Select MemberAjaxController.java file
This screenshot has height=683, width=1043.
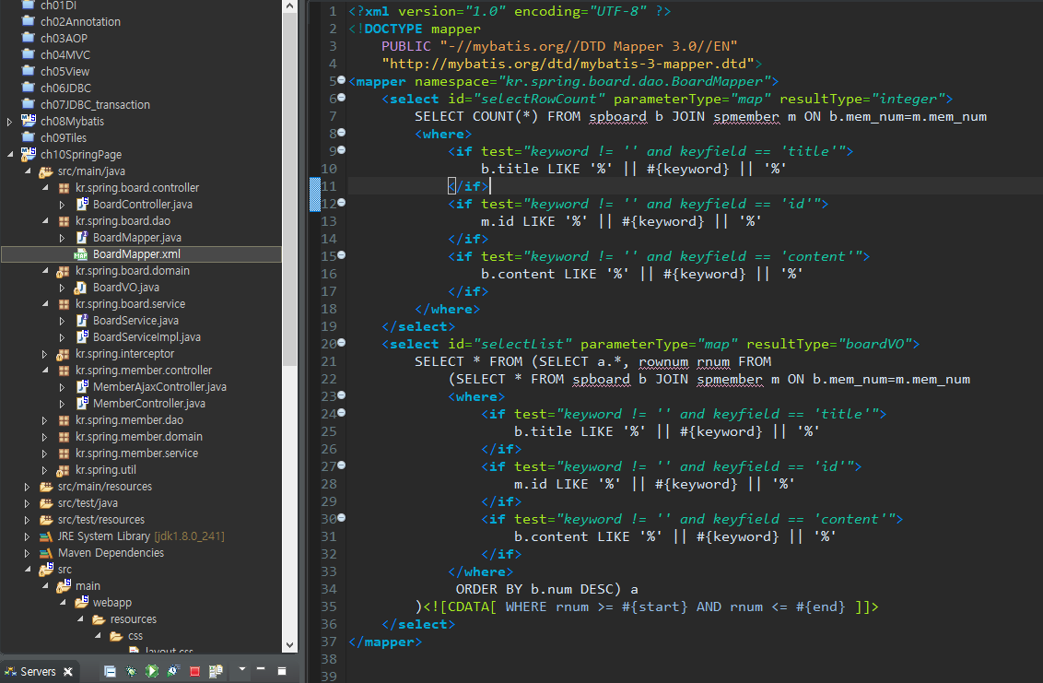(x=159, y=387)
